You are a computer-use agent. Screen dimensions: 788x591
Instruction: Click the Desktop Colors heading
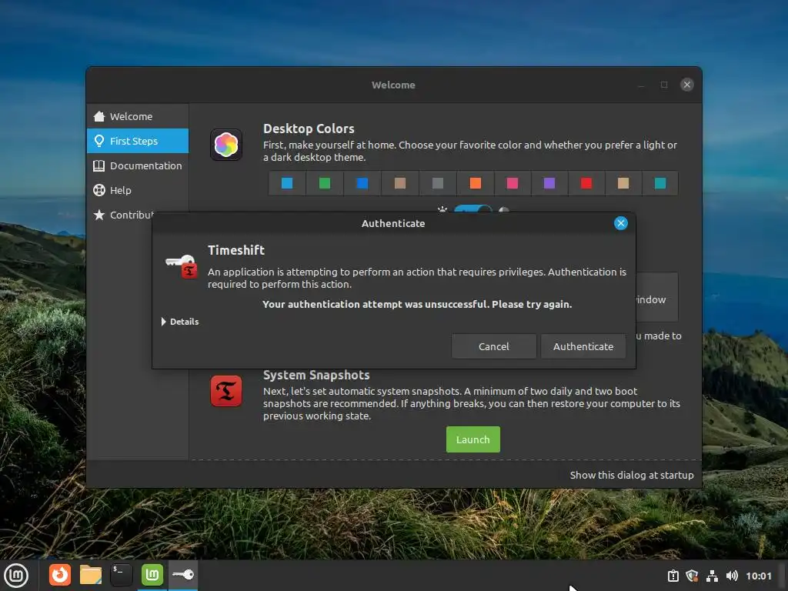(309, 129)
